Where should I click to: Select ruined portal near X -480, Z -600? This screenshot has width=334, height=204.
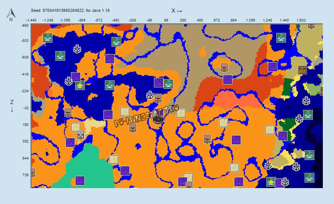[x=110, y=59]
